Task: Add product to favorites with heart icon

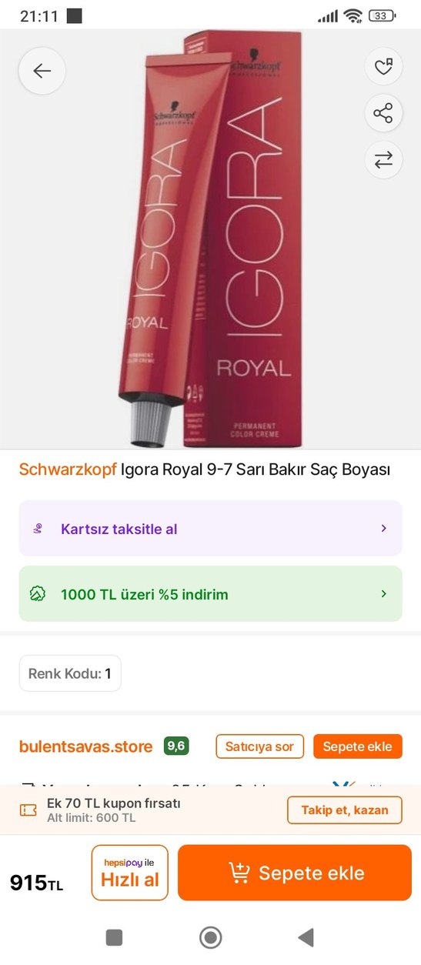Action: [383, 67]
